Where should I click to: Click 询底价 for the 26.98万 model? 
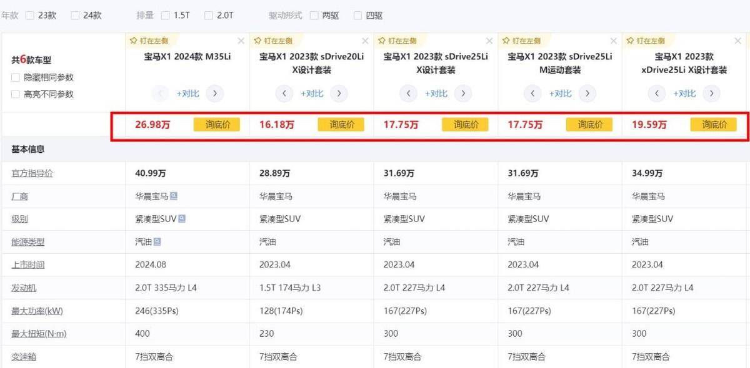217,125
